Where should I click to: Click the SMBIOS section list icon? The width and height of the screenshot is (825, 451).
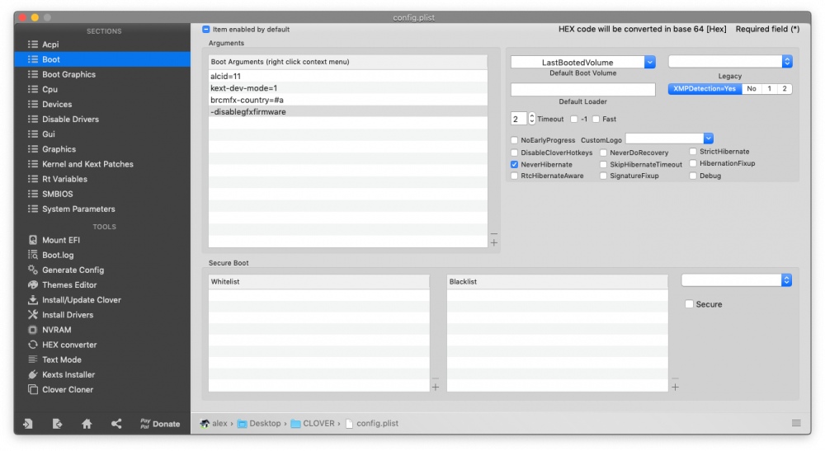[33, 194]
